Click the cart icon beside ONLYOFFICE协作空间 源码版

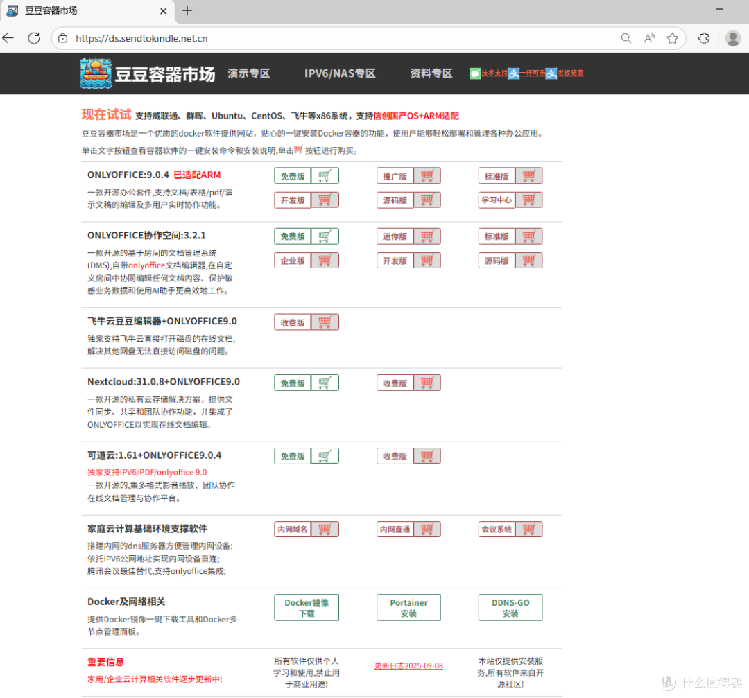(x=528, y=260)
